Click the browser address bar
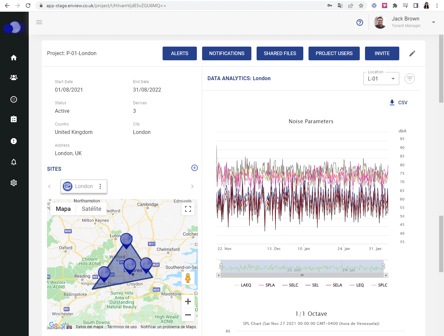This screenshot has width=444, height=336. pyautogui.click(x=183, y=6)
